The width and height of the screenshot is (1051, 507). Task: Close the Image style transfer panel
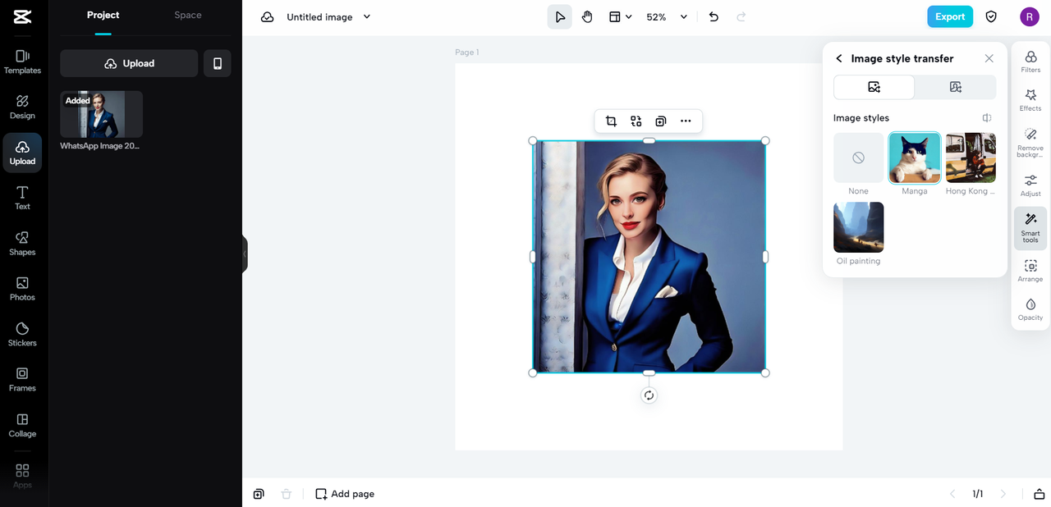coord(989,58)
